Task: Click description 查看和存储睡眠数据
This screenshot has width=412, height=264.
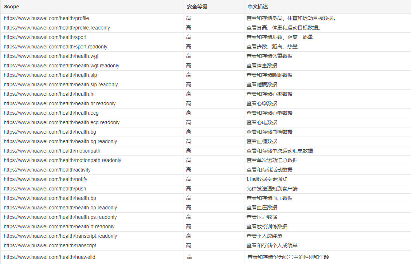Action: pos(269,75)
